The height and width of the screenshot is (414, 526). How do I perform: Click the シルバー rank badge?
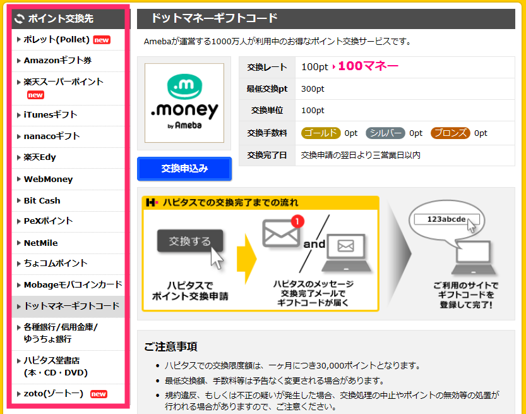point(385,133)
